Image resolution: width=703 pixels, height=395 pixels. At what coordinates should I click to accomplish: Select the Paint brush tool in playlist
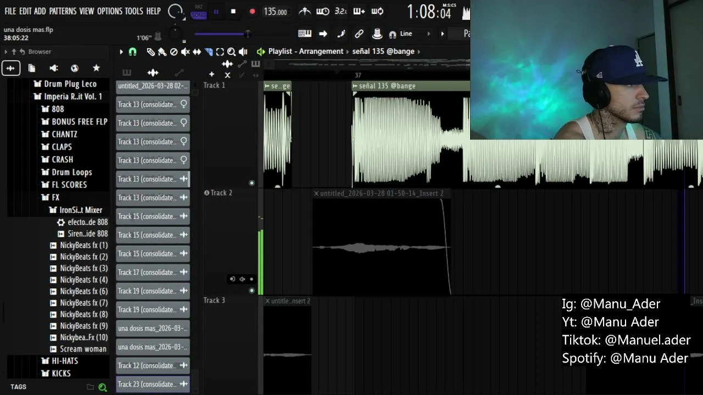pos(162,52)
